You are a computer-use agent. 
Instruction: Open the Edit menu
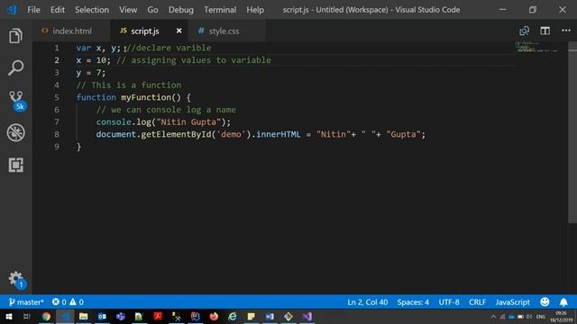[58, 10]
